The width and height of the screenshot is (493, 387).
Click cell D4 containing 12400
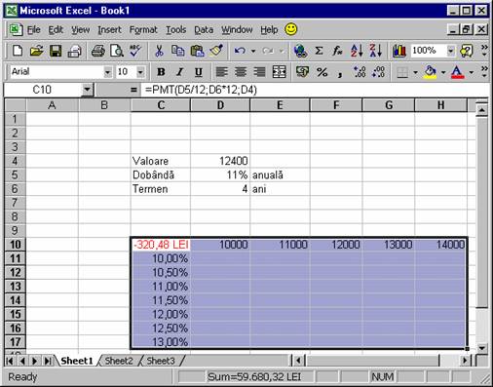(220, 161)
